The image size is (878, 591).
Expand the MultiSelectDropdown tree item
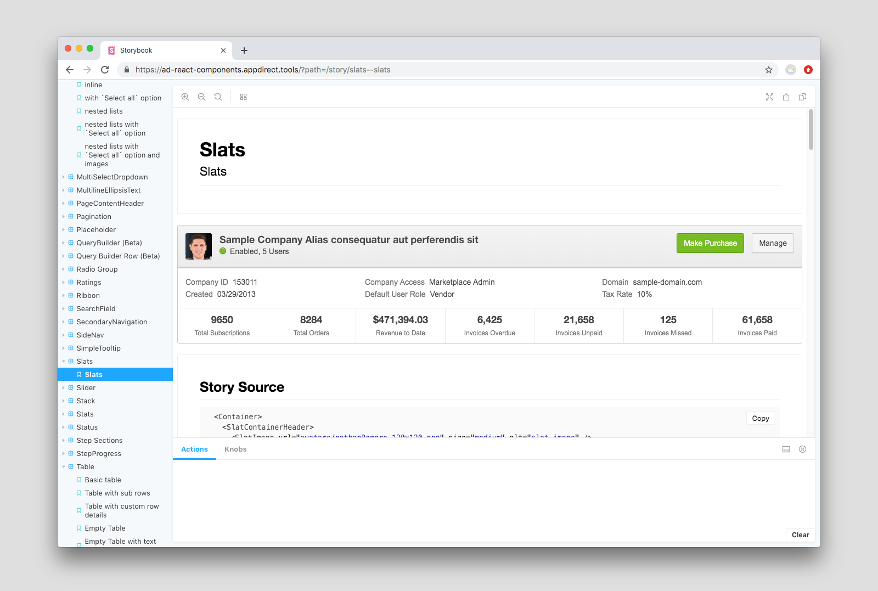click(112, 177)
